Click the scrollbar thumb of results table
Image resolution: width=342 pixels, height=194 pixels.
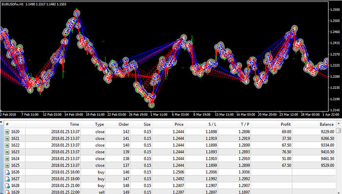point(339,130)
